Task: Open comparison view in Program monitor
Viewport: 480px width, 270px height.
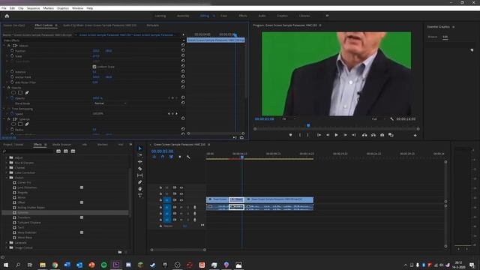Action: tap(391, 135)
